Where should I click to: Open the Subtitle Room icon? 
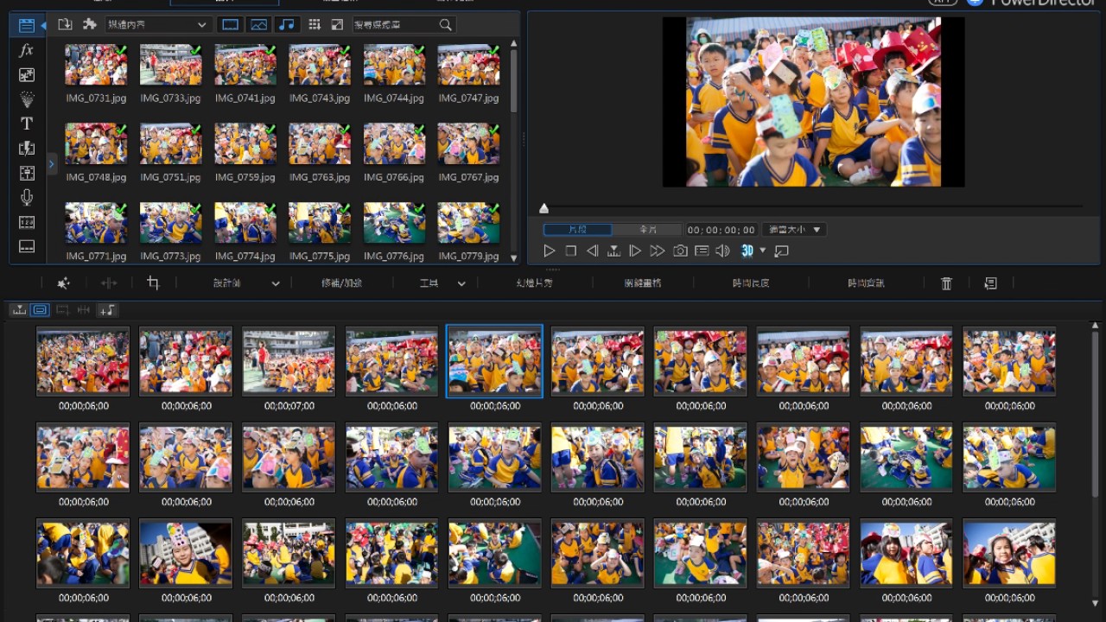[27, 246]
